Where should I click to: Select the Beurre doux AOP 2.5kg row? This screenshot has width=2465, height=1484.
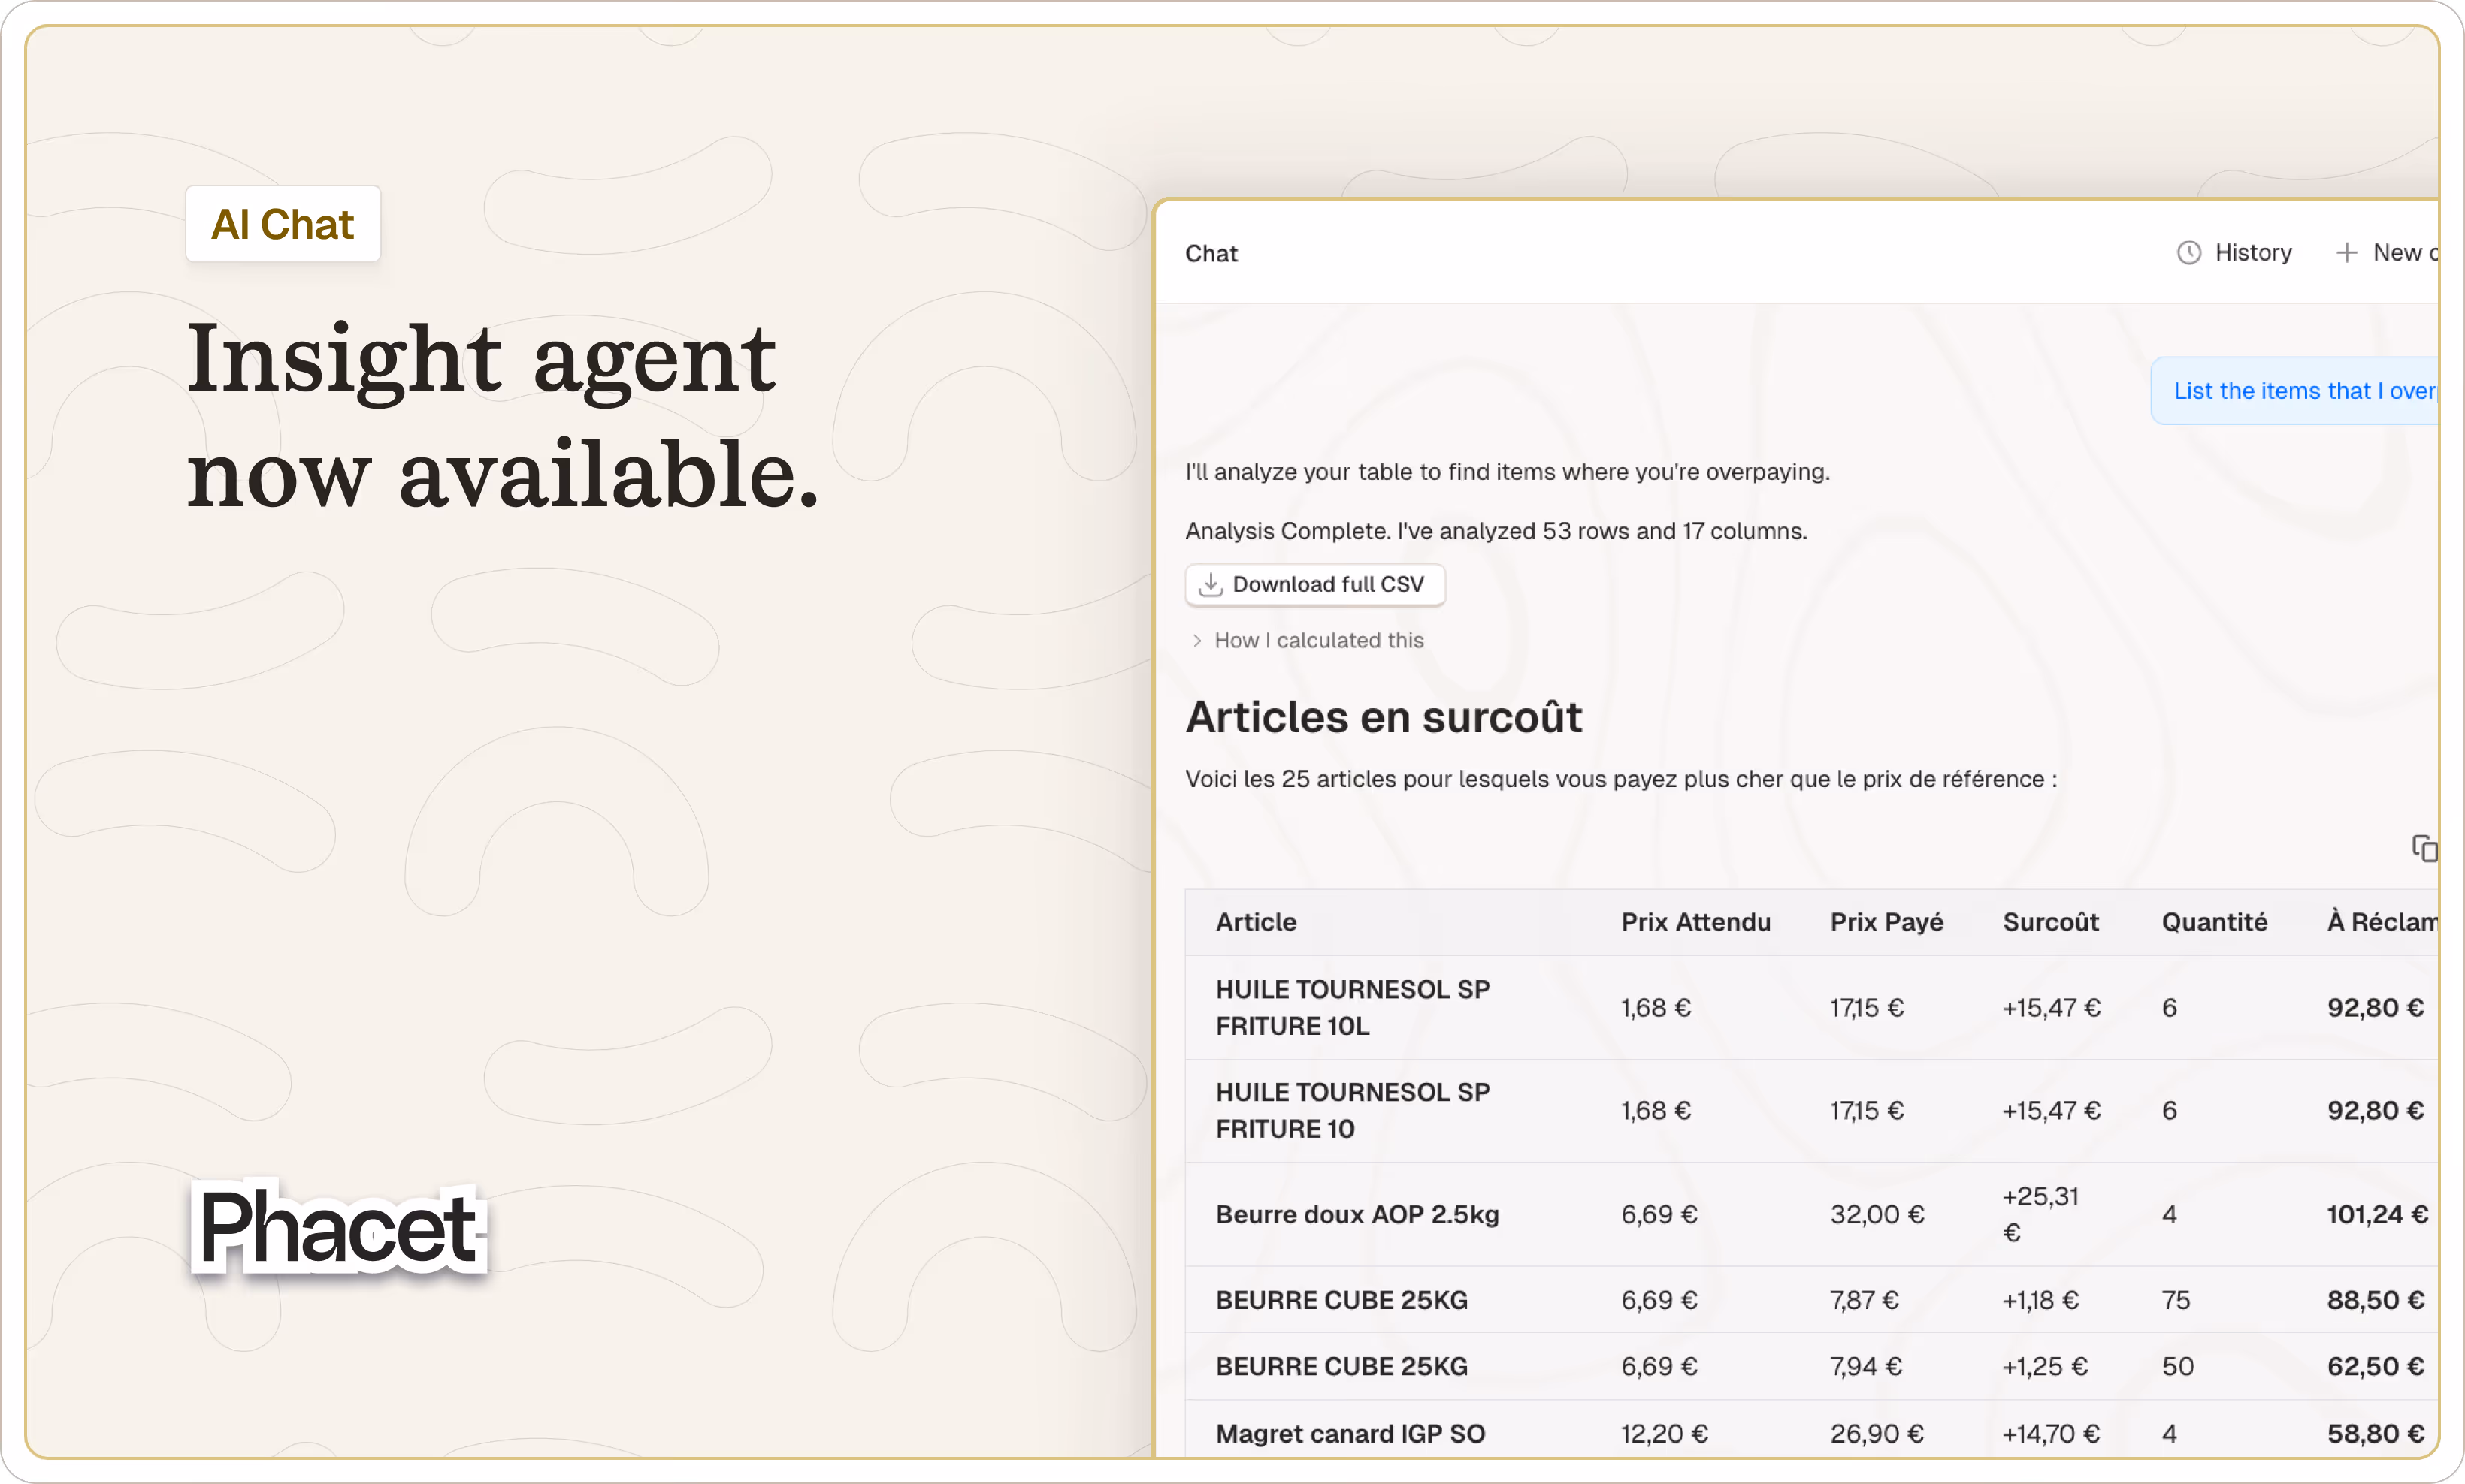coord(1701,1214)
